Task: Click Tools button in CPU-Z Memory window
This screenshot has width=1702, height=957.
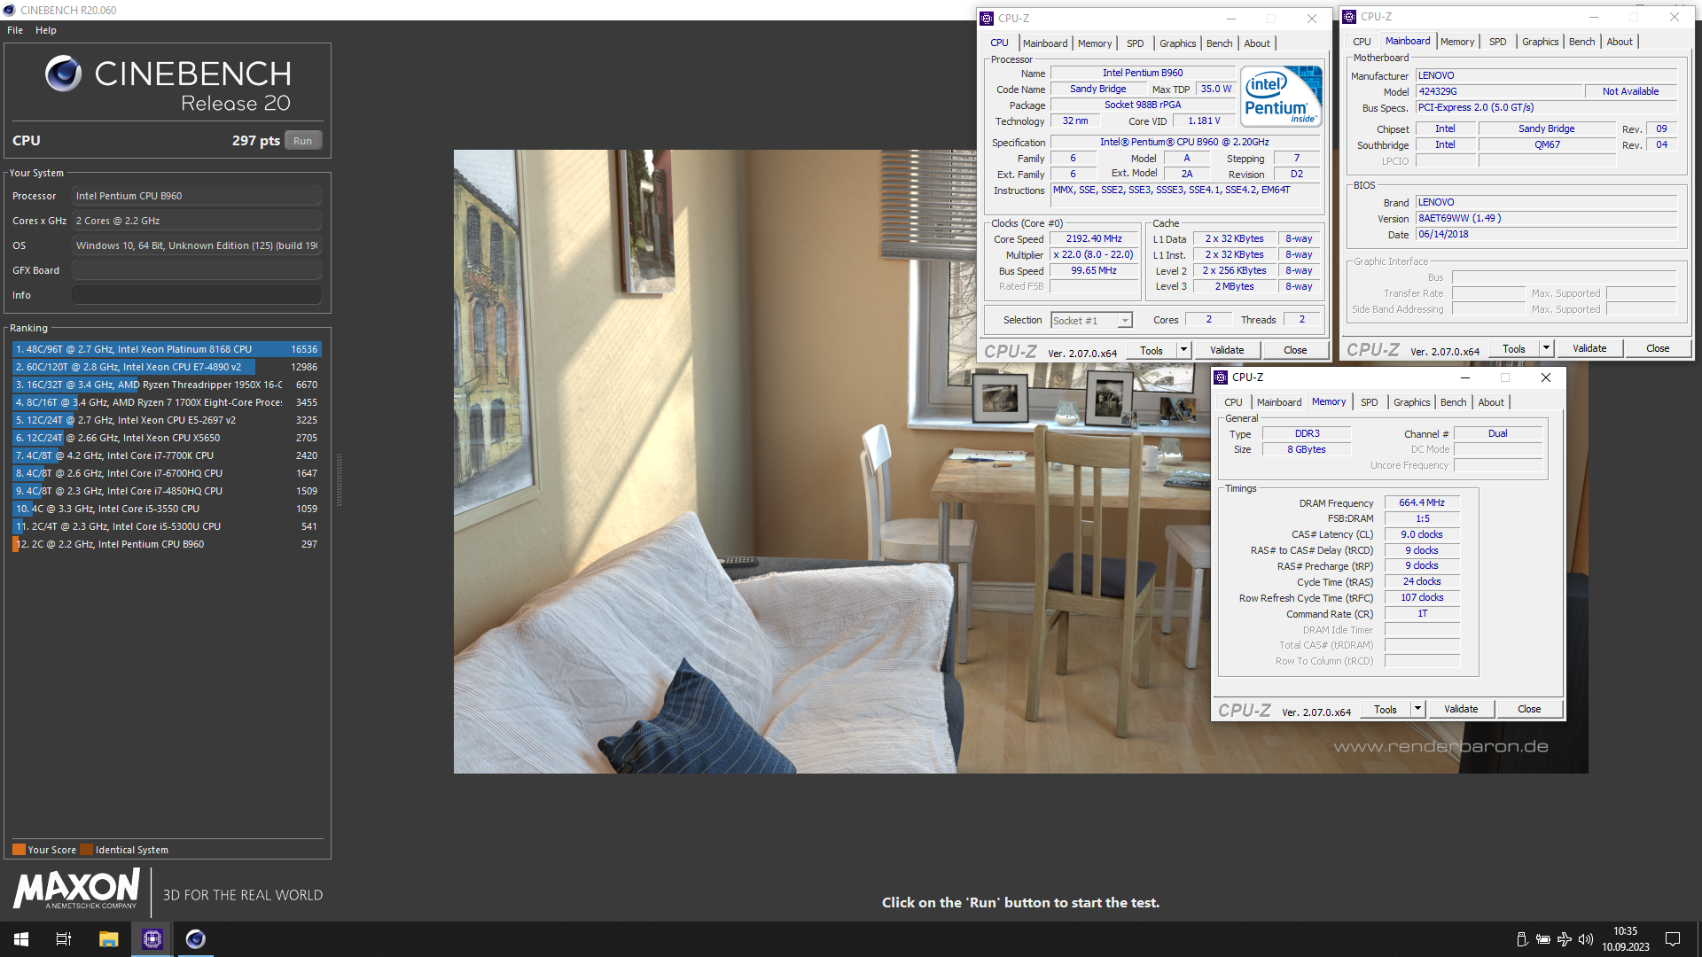Action: (1386, 709)
